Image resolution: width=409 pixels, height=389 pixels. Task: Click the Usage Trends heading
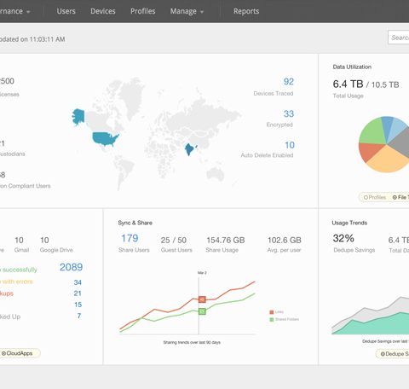pos(349,223)
